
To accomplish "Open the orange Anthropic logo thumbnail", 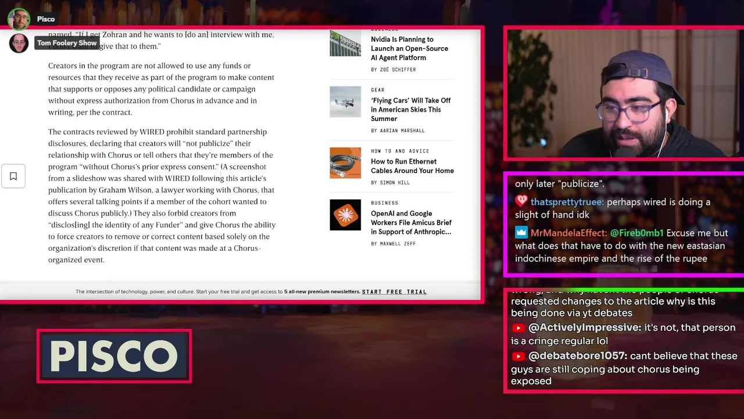I will [345, 215].
